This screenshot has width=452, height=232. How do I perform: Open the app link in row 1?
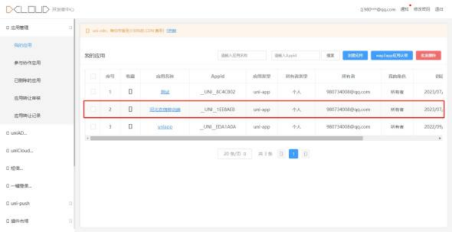pyautogui.click(x=165, y=92)
